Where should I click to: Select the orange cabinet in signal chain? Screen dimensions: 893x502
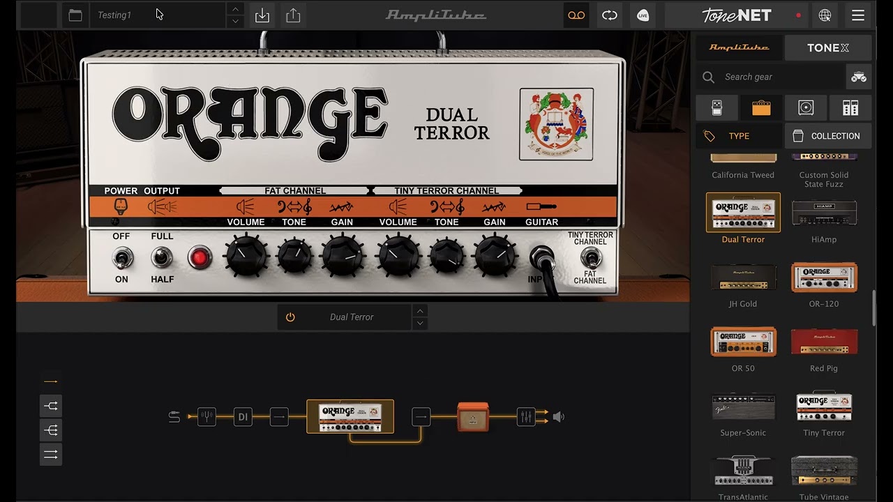click(473, 417)
